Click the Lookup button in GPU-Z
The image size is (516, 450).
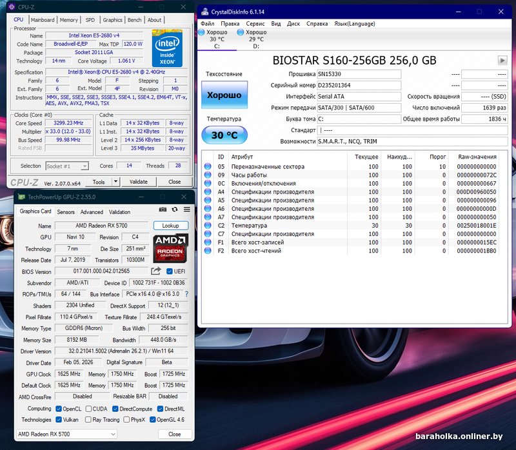tap(170, 226)
